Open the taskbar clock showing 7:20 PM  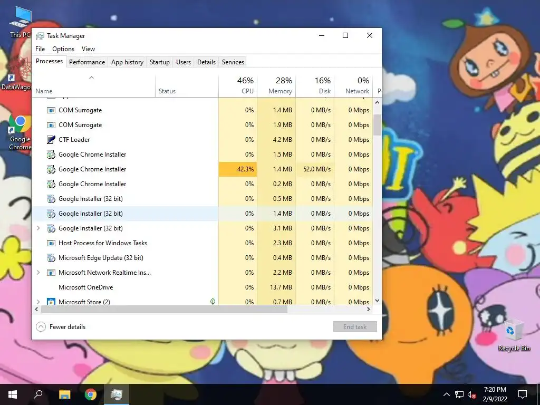(495, 394)
